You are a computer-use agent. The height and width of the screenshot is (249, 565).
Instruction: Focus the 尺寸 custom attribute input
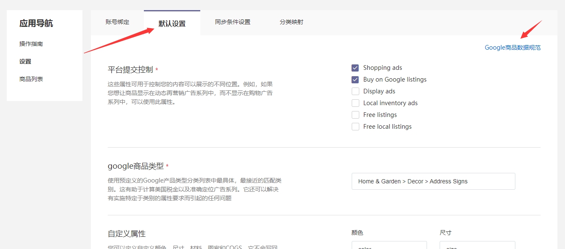[477, 245]
